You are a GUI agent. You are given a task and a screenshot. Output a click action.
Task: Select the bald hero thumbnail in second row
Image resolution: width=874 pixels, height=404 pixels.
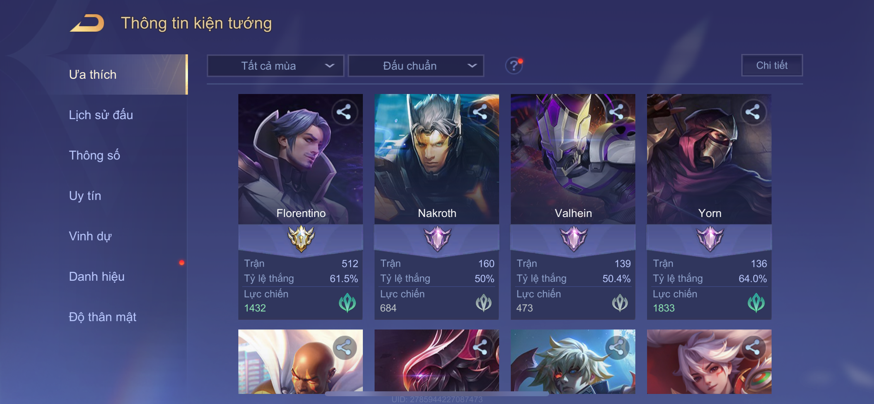[300, 362]
